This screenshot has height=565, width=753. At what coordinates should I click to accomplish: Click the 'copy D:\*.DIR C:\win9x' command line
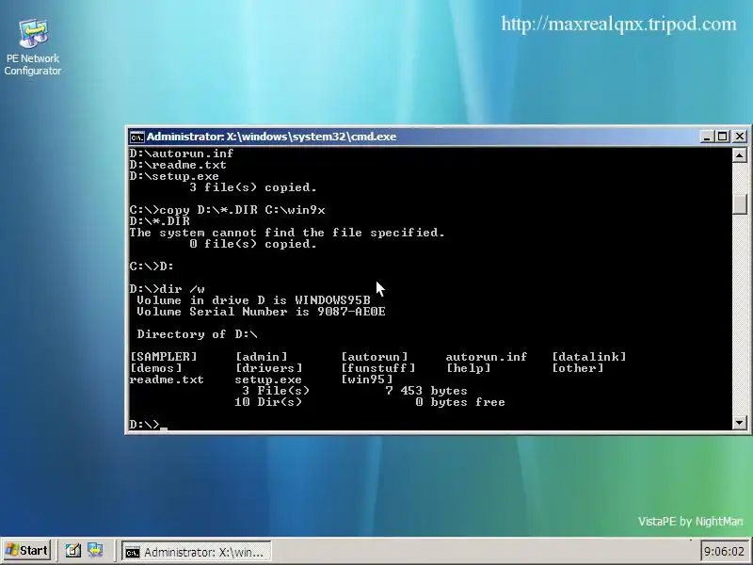point(227,210)
